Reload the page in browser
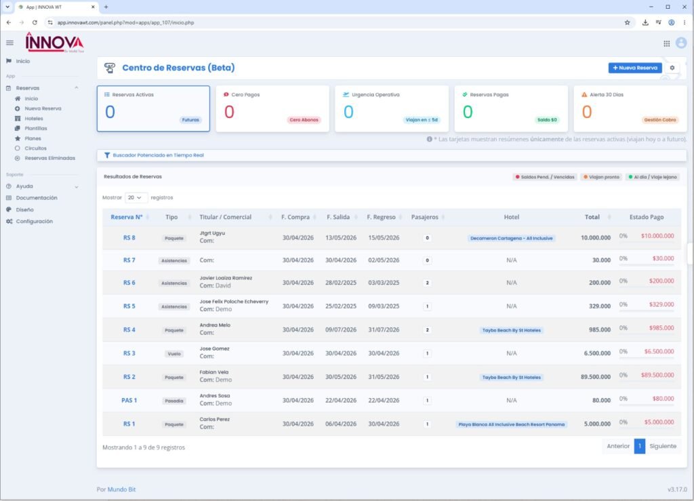The width and height of the screenshot is (694, 501). (x=35, y=22)
